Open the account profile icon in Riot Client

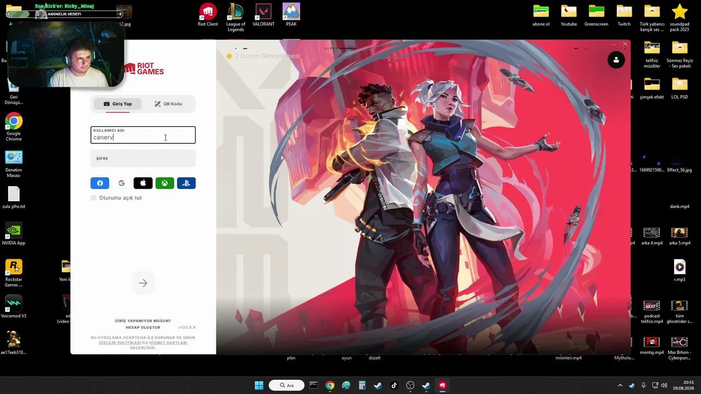click(616, 60)
